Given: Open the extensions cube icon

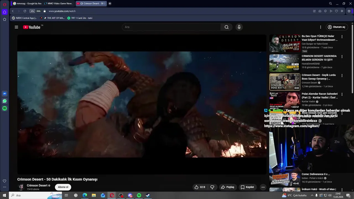Looking at the screenshot, I should point(349,11).
